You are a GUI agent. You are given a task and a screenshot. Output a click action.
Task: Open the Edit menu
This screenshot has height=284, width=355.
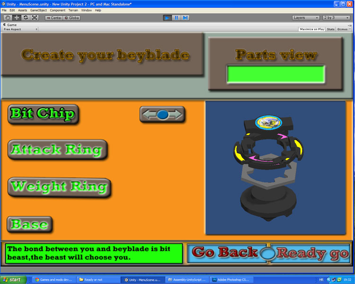coord(12,10)
